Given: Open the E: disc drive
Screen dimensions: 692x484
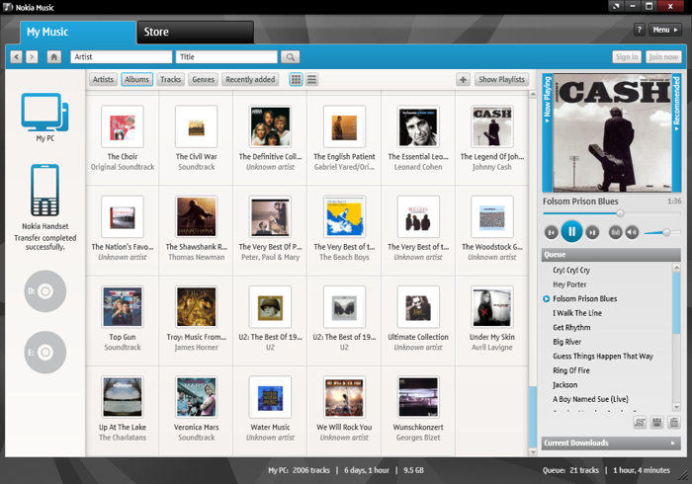Looking at the screenshot, I should [45, 353].
